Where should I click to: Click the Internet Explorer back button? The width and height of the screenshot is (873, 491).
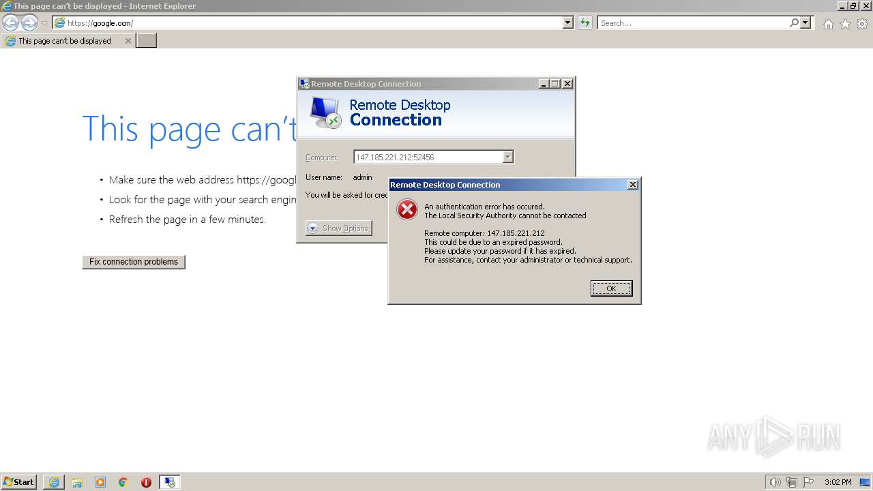11,23
